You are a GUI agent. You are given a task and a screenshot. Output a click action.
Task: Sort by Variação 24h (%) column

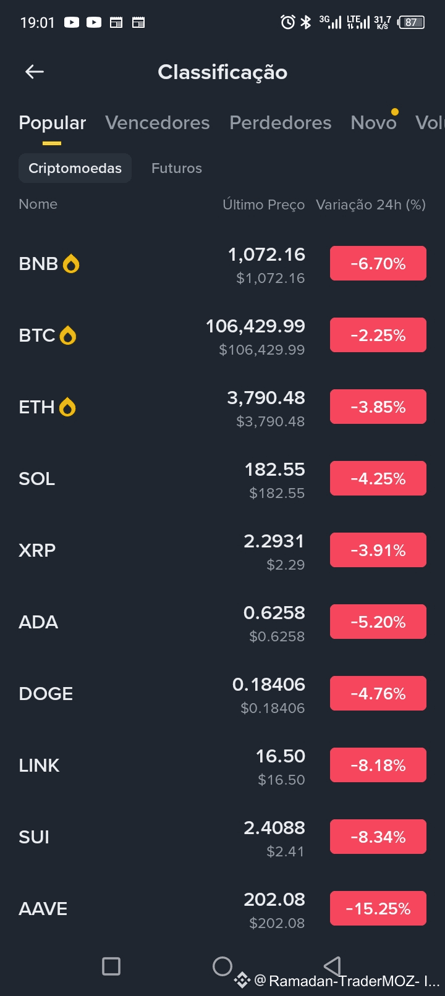pyautogui.click(x=371, y=205)
